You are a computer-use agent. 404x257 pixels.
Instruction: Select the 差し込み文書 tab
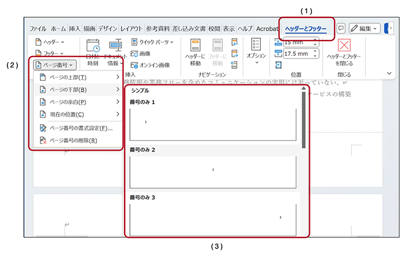189,29
